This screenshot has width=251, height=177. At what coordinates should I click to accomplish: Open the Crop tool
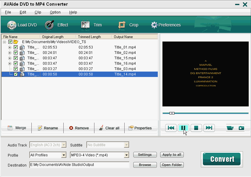(x=122, y=25)
